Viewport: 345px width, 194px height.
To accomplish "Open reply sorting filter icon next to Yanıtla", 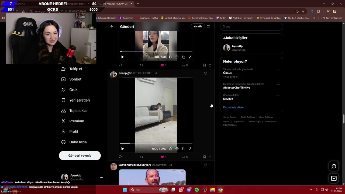I will point(208,26).
